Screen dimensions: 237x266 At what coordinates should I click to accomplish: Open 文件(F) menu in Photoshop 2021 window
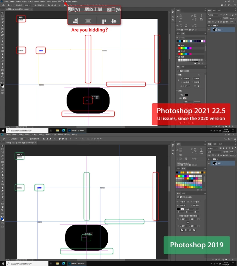tap(7, 1)
